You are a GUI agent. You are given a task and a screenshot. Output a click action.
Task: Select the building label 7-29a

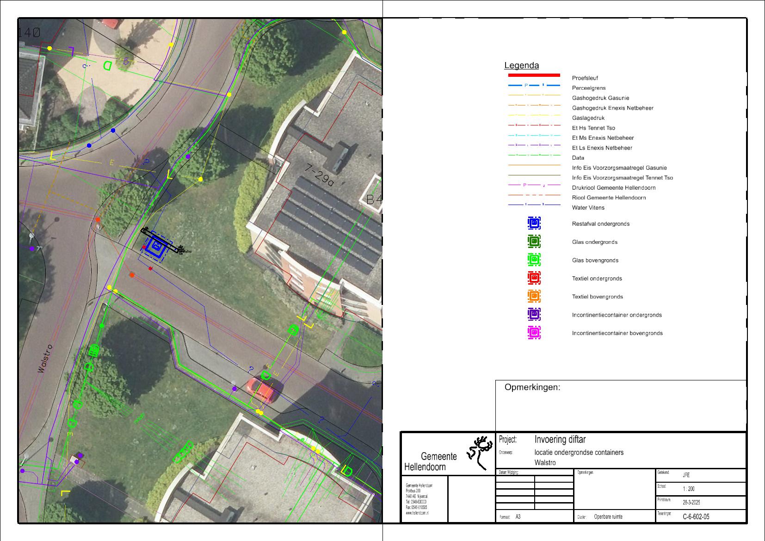[x=319, y=174]
